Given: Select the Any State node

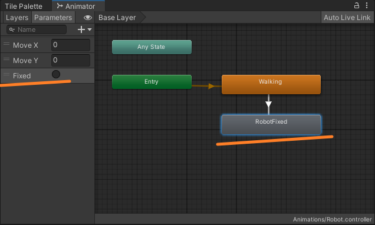Looking at the screenshot, I should coord(152,47).
